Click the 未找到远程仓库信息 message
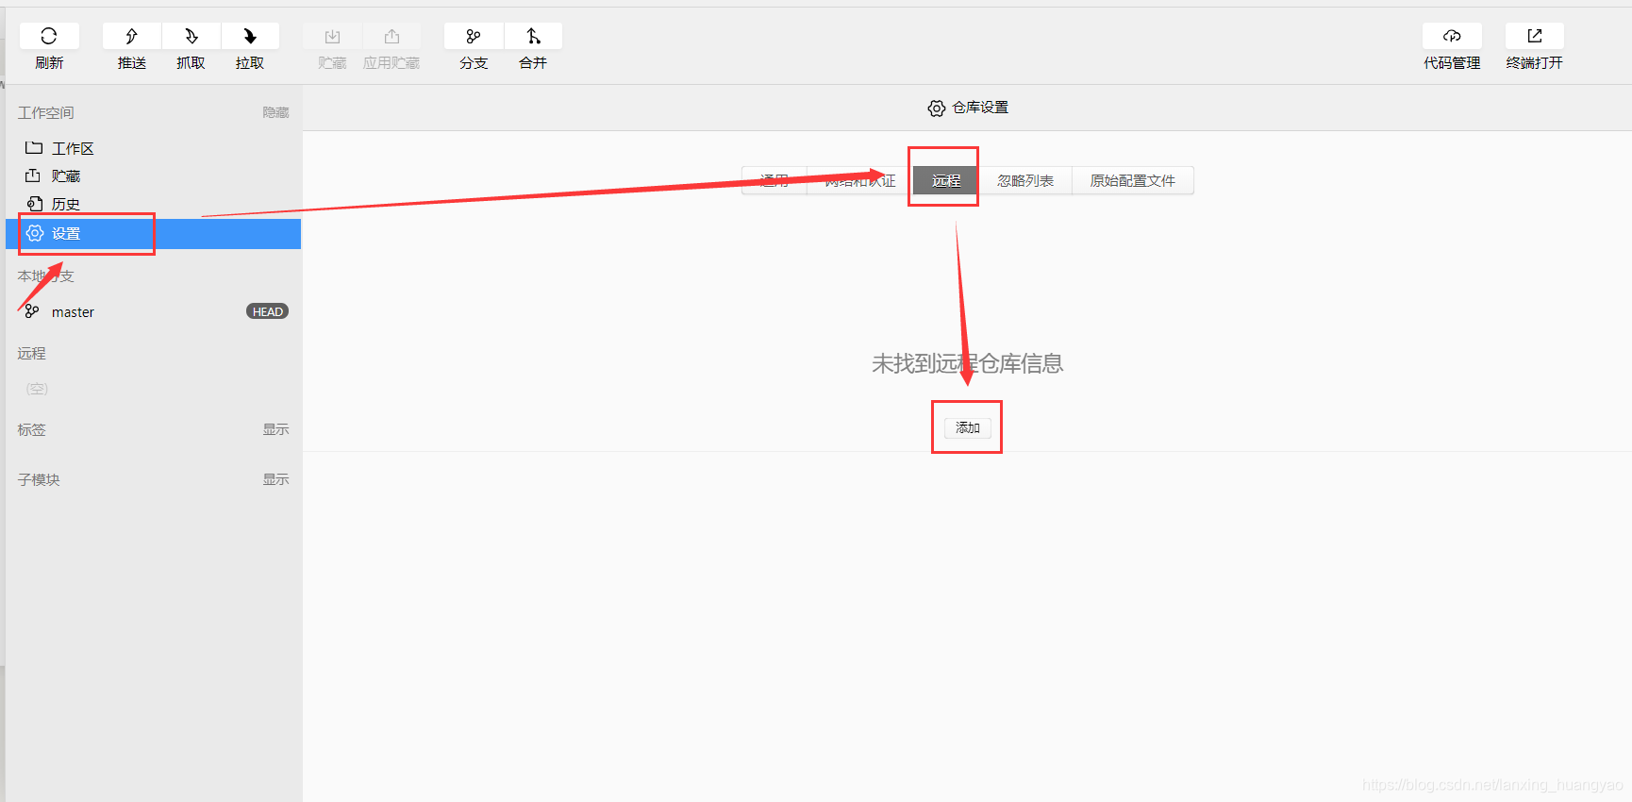 click(x=967, y=363)
